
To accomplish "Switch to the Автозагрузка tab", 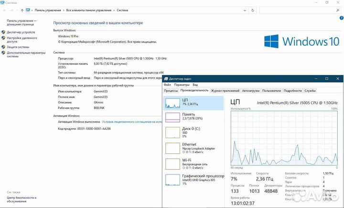I will (251, 90).
